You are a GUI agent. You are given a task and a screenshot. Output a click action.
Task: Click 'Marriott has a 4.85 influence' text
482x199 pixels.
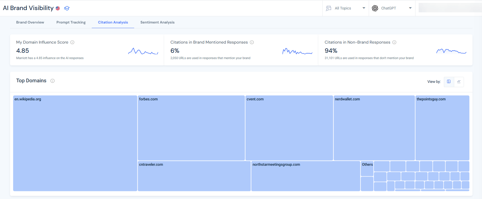(x=50, y=58)
